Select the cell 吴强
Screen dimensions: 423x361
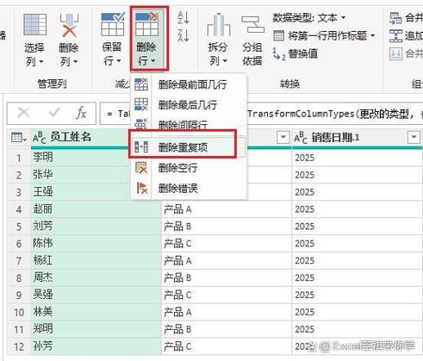click(43, 295)
